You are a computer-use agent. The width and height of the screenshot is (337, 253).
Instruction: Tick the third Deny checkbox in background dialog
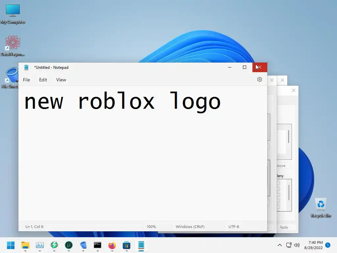coord(278,195)
